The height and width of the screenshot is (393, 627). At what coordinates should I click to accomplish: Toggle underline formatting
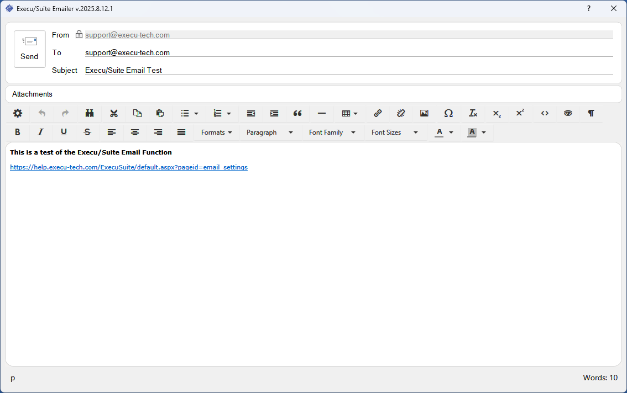coord(64,132)
